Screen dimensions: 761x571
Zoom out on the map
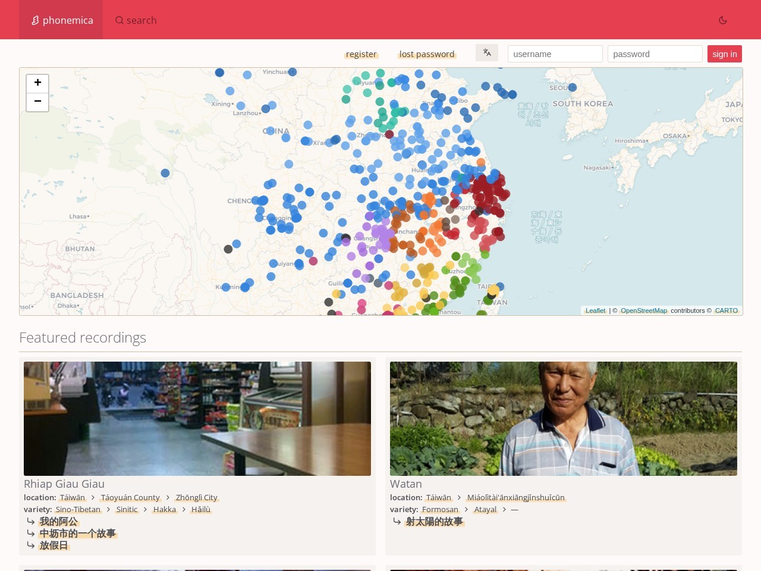(x=37, y=102)
